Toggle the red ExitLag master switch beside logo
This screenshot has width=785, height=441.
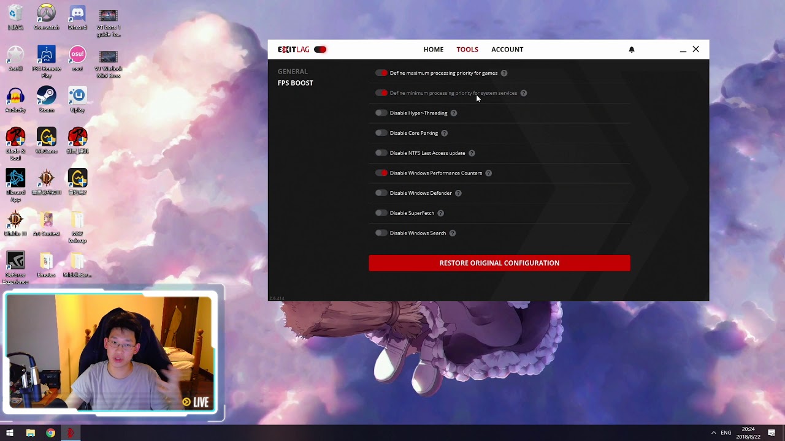click(320, 50)
